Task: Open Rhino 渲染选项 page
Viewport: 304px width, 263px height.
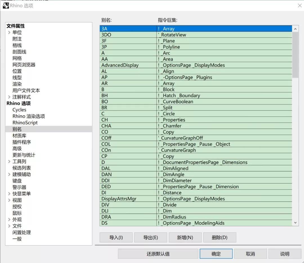Action: tap(29, 116)
